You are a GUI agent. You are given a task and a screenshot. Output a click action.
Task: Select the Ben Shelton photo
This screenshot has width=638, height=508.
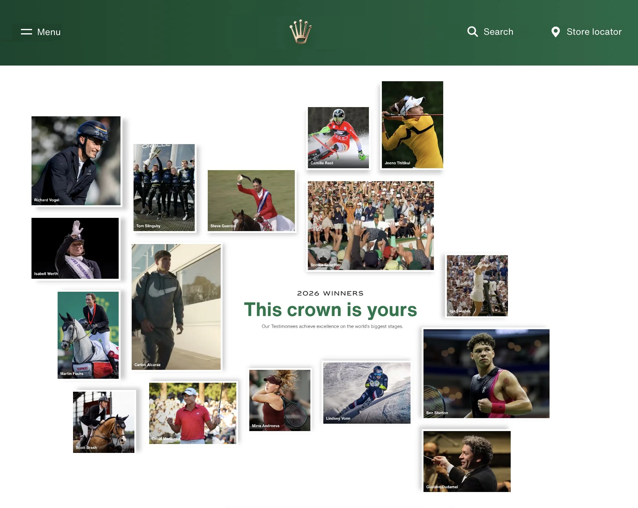point(486,374)
